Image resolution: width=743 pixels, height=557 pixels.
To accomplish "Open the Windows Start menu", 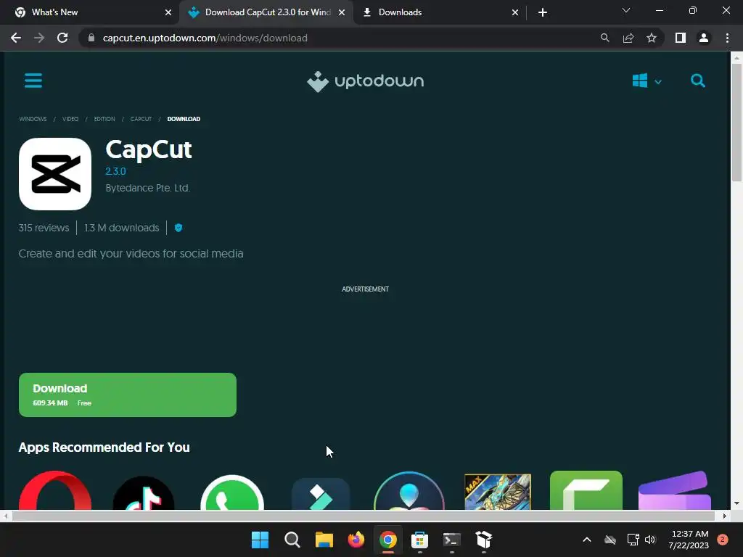I will click(260, 540).
